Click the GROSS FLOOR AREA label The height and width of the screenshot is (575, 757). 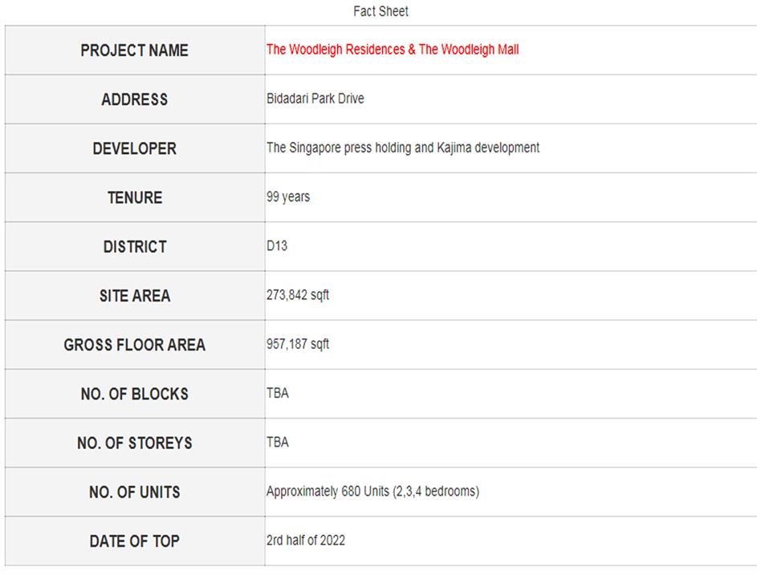coord(134,345)
